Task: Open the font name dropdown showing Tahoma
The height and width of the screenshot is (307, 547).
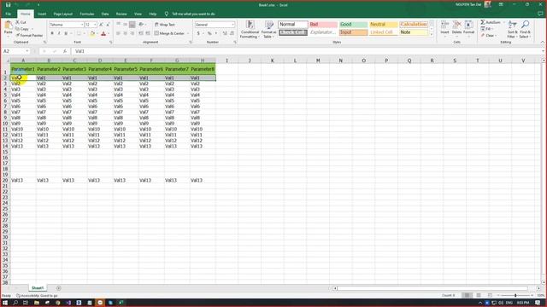Action: pos(82,25)
